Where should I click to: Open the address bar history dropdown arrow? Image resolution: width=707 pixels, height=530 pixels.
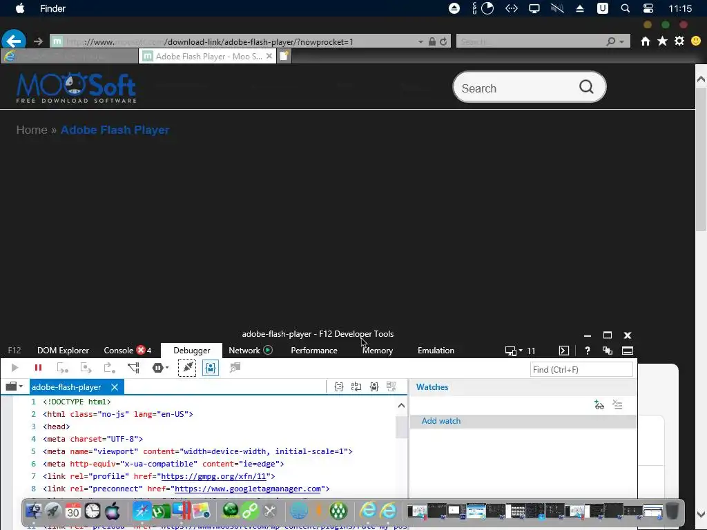[x=420, y=42]
